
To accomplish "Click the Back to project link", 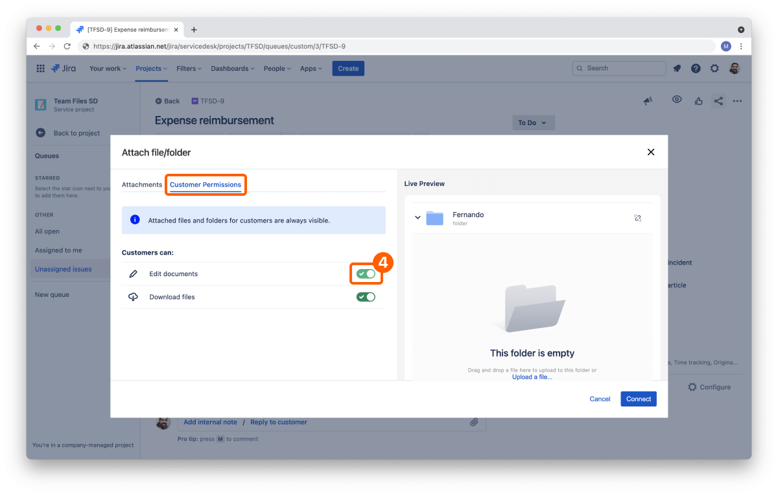I will (x=77, y=134).
